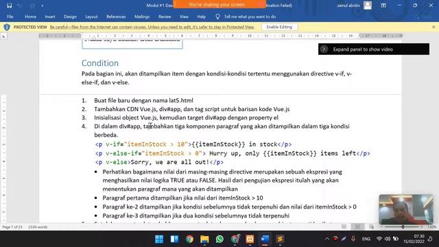Click the '2336 words' count in status bar
This screenshot has height=247, width=439.
38,227
